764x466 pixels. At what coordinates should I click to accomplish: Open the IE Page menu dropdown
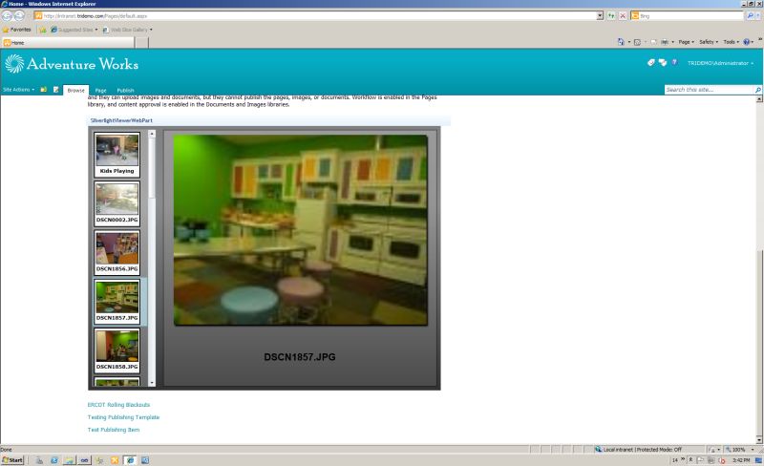(x=686, y=42)
